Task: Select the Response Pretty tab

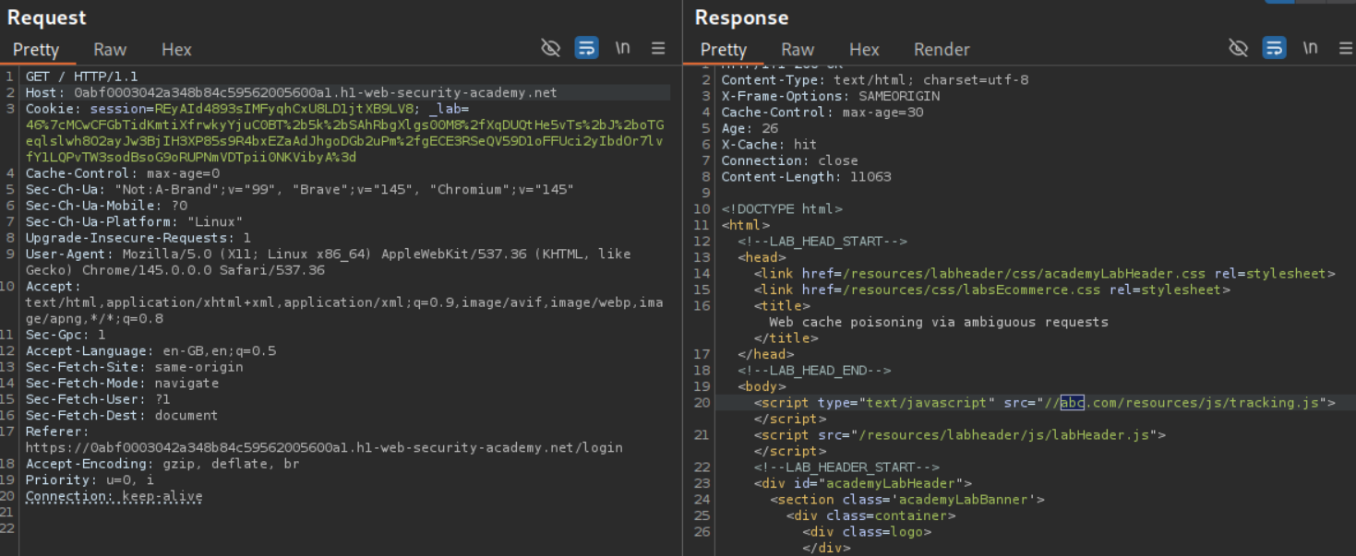Action: coord(724,50)
